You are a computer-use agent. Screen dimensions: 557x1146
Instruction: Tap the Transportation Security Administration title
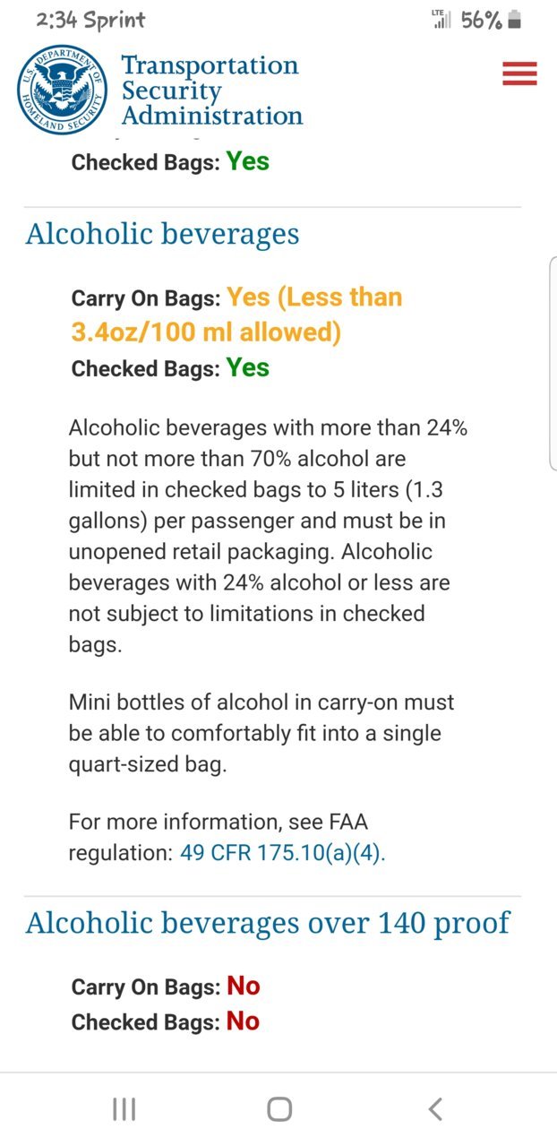(x=211, y=90)
